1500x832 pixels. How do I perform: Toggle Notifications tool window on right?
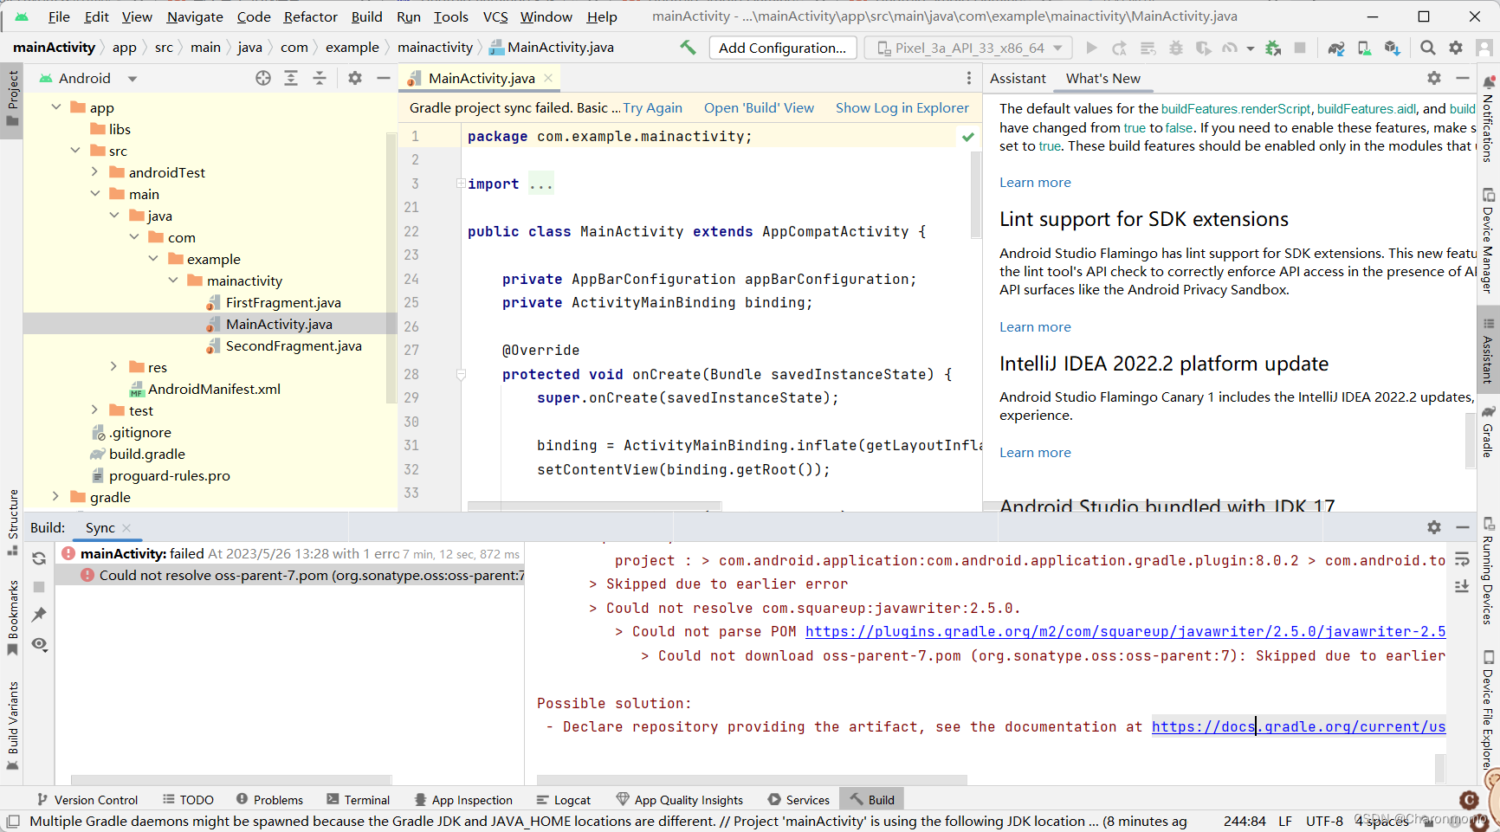click(x=1488, y=119)
